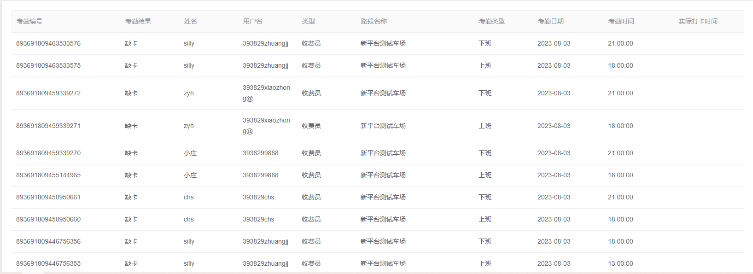The width and height of the screenshot is (753, 274).
Task: Click the 考勤类型 column header
Action: 491,21
